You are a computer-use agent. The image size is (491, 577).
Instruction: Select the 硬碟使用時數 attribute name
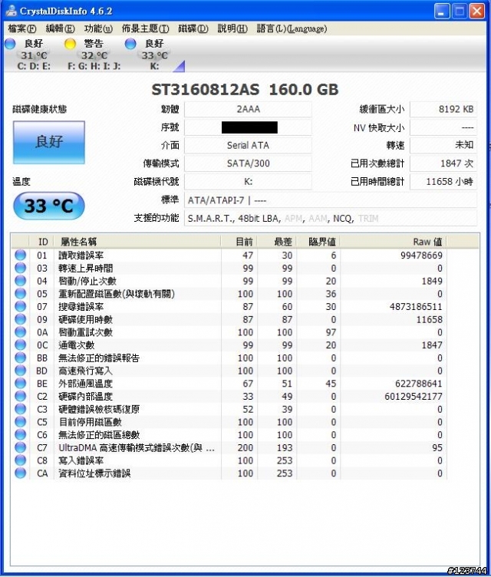coord(85,319)
